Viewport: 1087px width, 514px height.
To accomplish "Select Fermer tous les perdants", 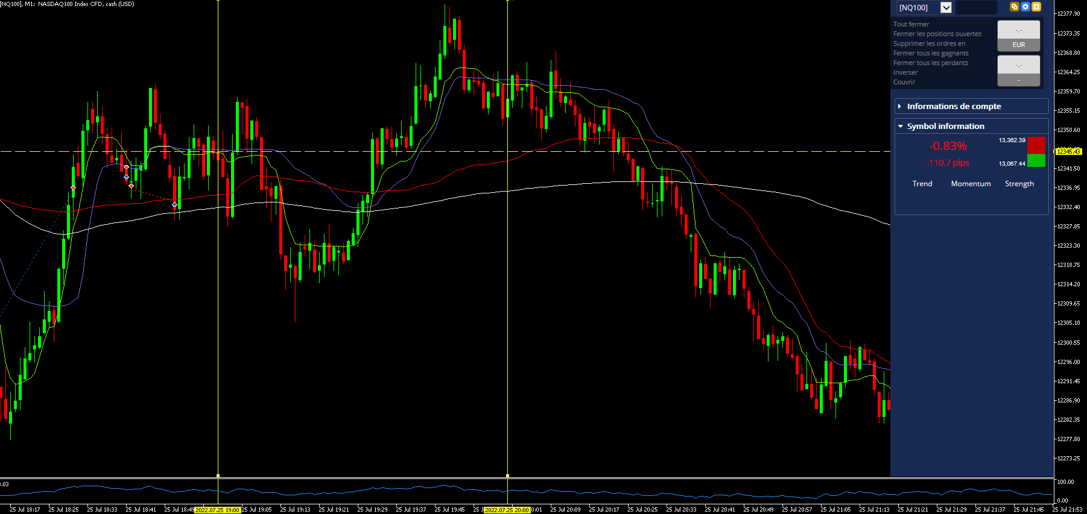I will [x=930, y=63].
